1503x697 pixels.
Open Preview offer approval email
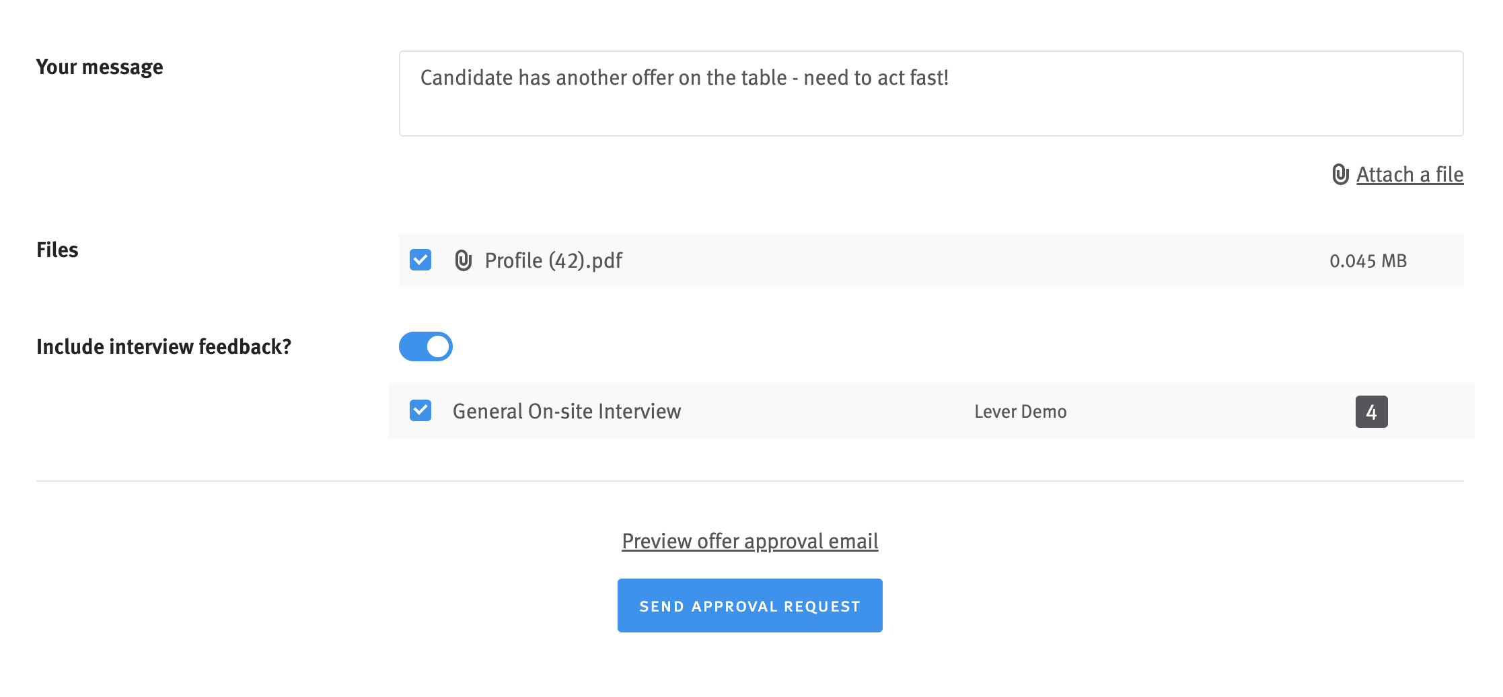(x=749, y=540)
